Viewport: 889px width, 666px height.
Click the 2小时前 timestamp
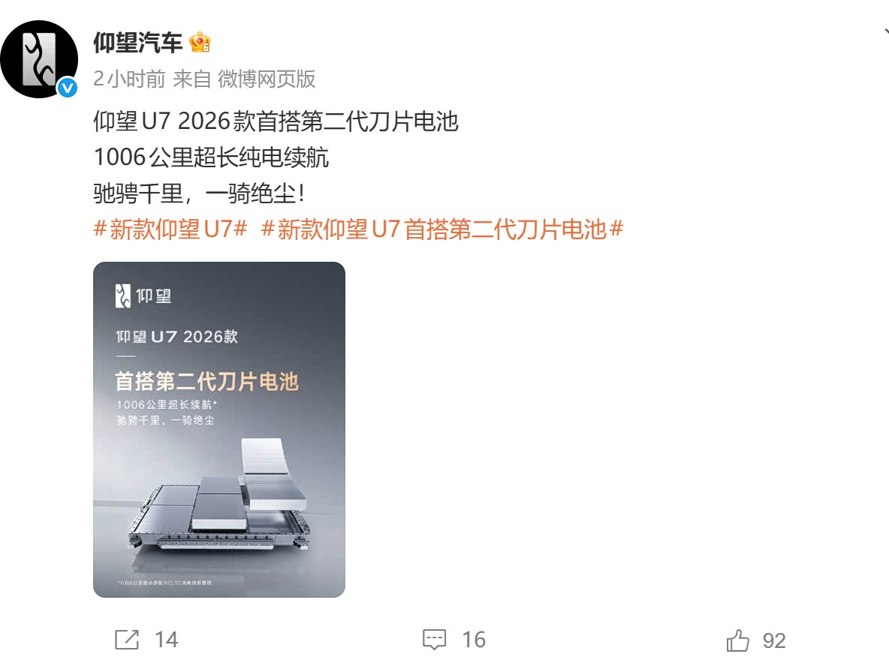tap(129, 79)
